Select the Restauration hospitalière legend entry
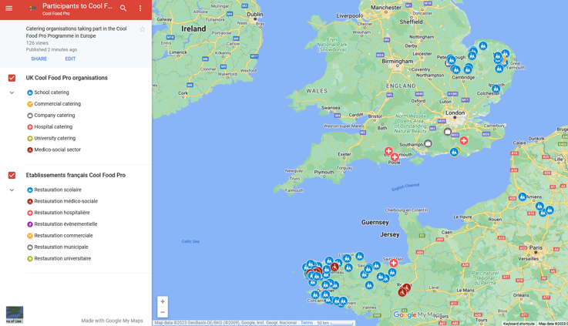568x326 pixels. pos(59,213)
